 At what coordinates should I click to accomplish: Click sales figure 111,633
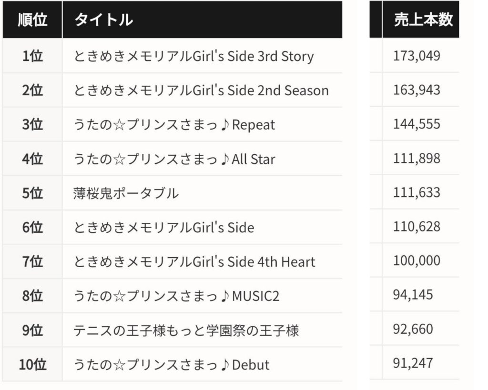click(x=417, y=192)
